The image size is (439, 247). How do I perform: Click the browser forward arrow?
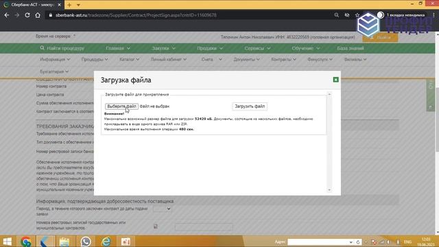[17, 15]
